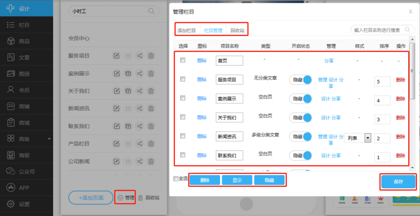Click 设计 link in 案例展示 row
This screenshot has height=216, width=420.
point(325,98)
